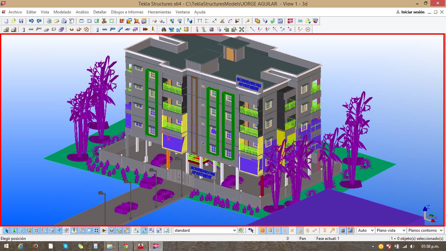Open the Dibujos e Informes menu

pos(127,12)
